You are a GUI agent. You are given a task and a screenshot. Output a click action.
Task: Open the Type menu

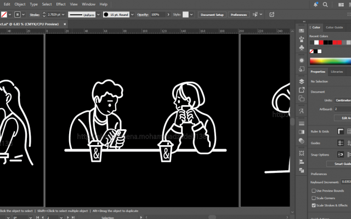34,4
